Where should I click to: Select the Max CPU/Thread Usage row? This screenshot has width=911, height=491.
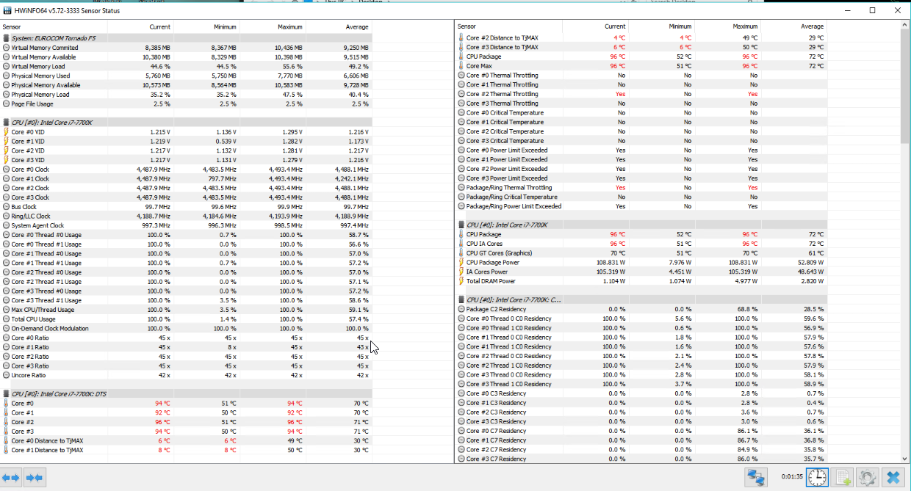coord(187,310)
